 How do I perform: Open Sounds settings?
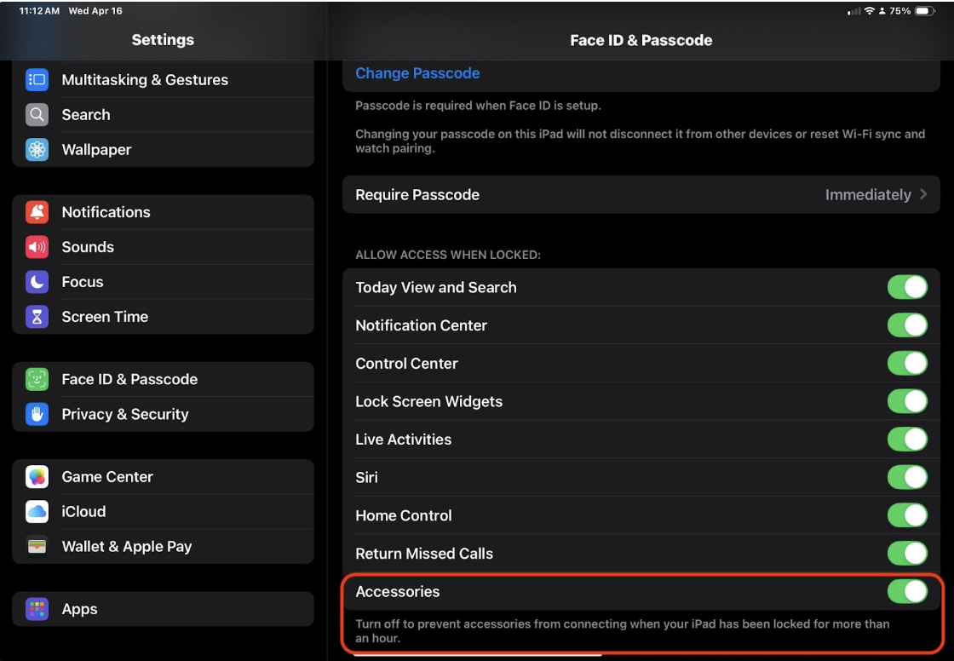coord(163,247)
